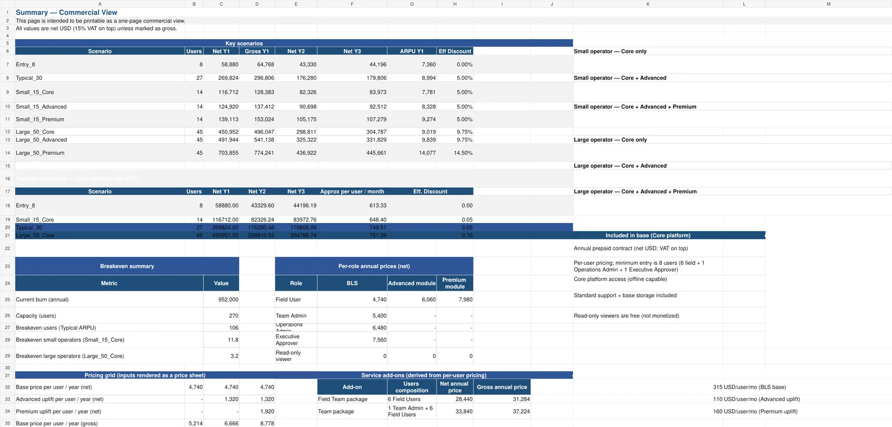Click the 'Typical_30' cell in row 8
This screenshot has height=427, width=892.
click(100, 78)
